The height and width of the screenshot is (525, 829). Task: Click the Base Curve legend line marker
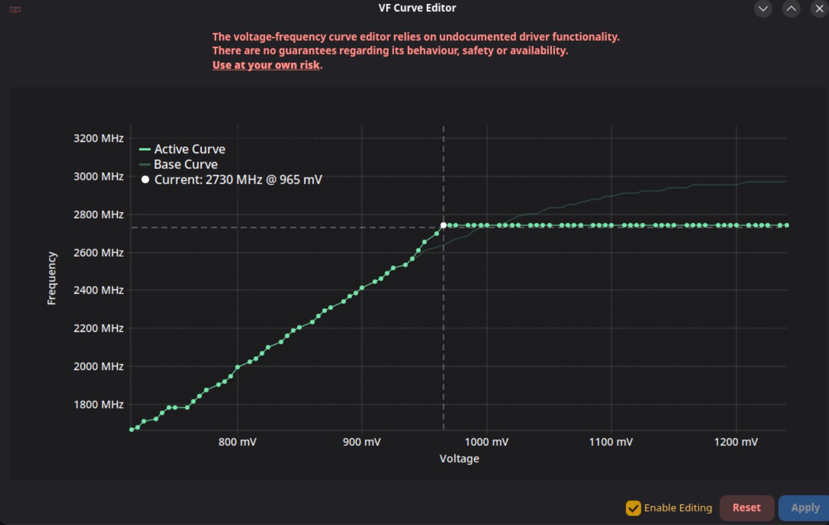(x=145, y=165)
